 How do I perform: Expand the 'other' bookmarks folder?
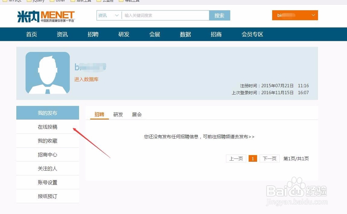58,1
